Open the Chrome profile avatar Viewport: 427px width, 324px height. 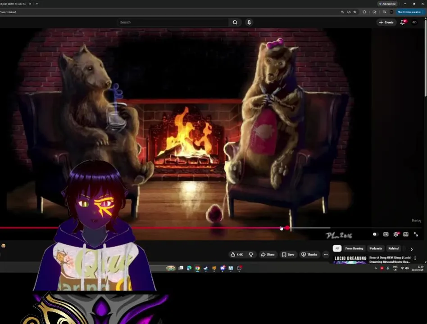click(x=391, y=12)
